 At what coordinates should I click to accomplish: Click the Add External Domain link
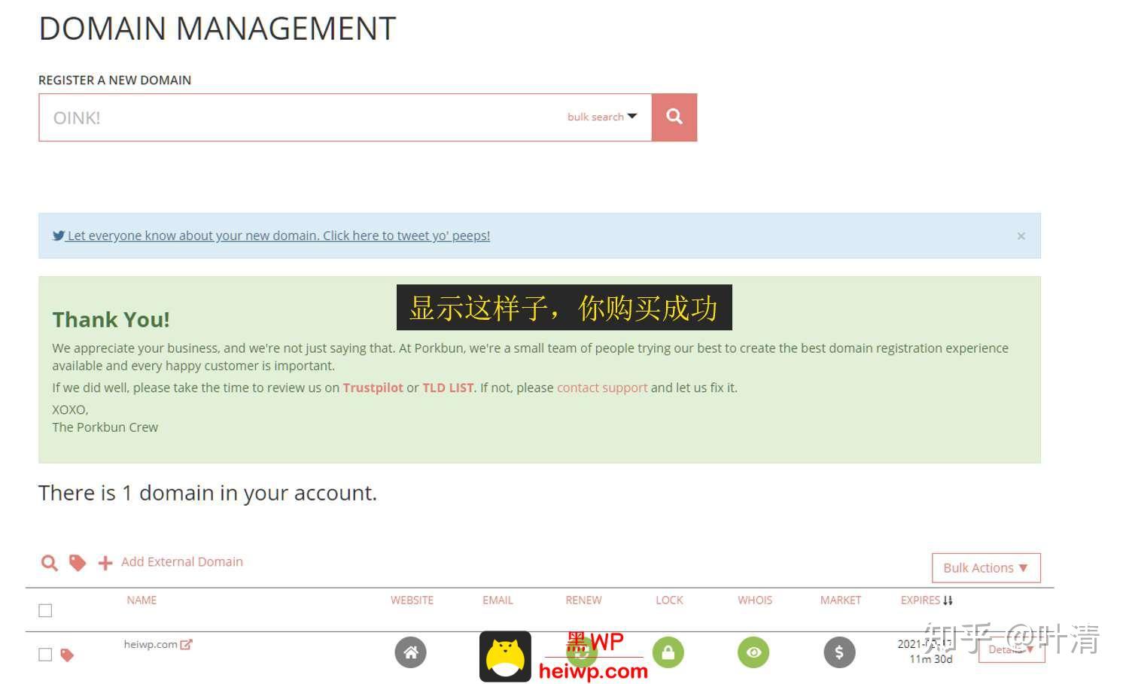point(182,561)
